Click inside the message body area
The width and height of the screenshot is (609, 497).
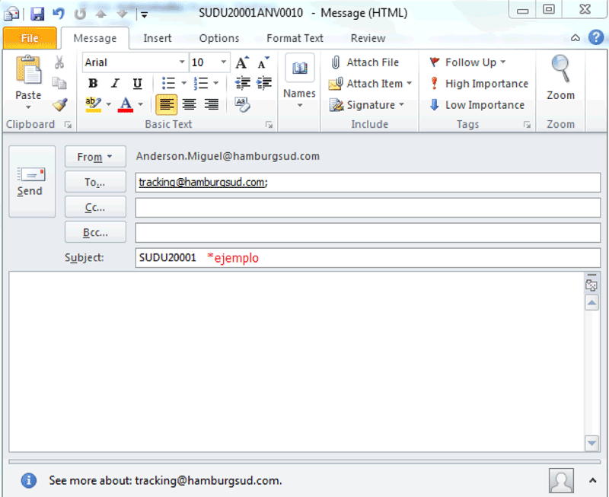(296, 362)
